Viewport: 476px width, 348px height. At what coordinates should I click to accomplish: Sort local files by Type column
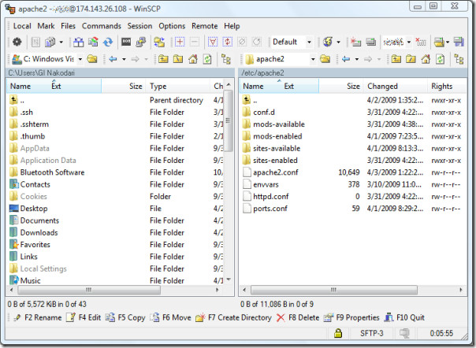coord(177,86)
